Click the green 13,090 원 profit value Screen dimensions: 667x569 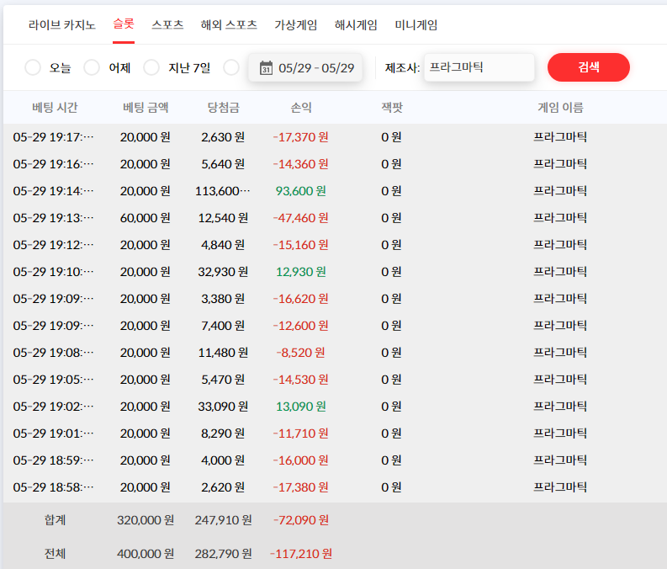pos(301,407)
